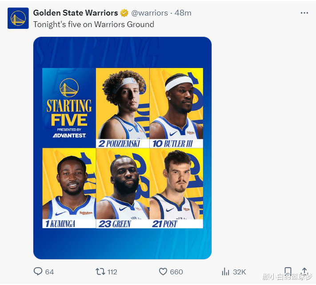
Task: Click the 21 Post player tile
Action: [x=176, y=188]
